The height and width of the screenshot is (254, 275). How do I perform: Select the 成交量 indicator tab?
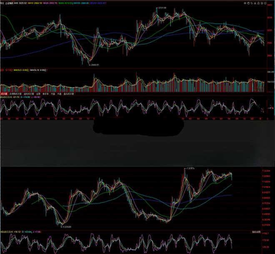4,94
